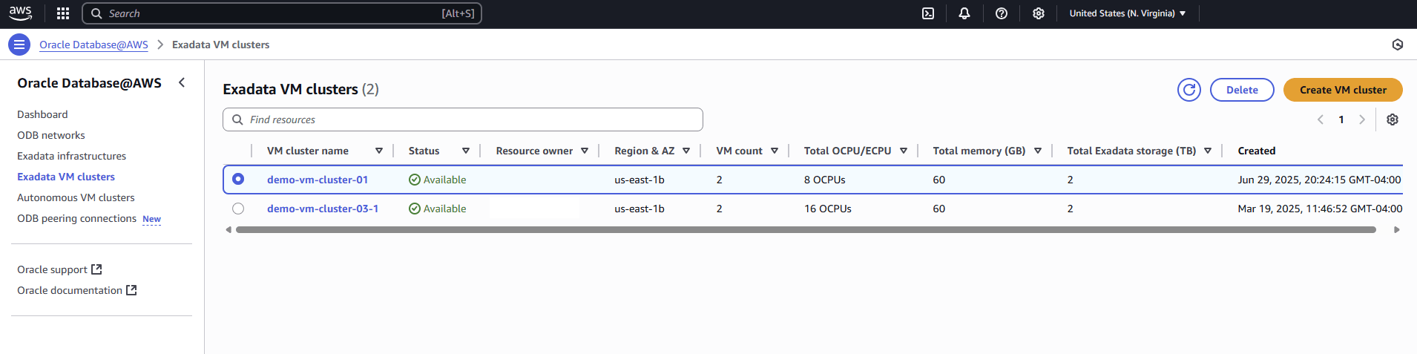Sort by the VM count column arrow
1417x354 pixels.
pyautogui.click(x=775, y=151)
